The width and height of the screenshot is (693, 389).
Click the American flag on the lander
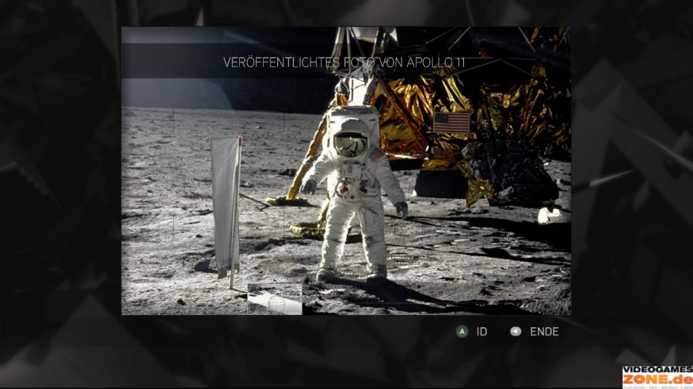pos(451,122)
